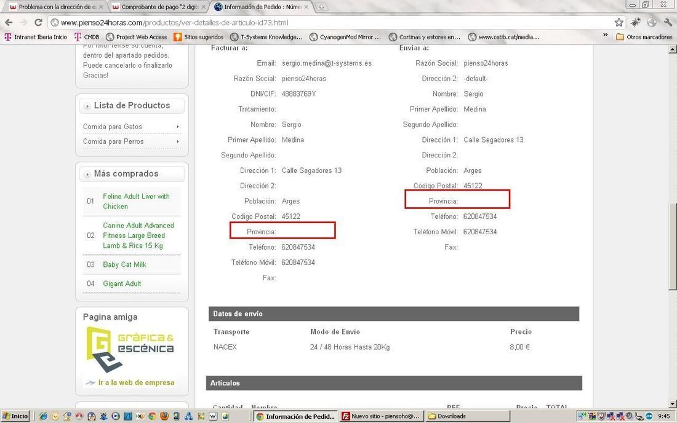Open the Windows Inicio start menu

click(x=15, y=416)
